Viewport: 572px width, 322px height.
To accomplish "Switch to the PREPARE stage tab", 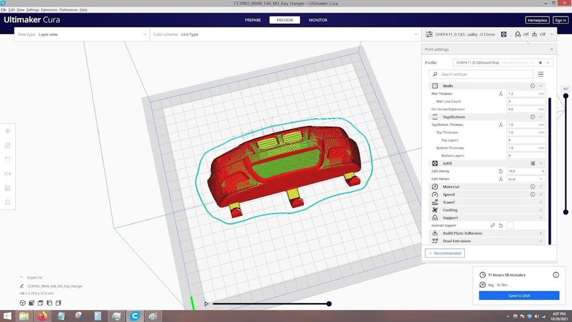I will (x=252, y=20).
